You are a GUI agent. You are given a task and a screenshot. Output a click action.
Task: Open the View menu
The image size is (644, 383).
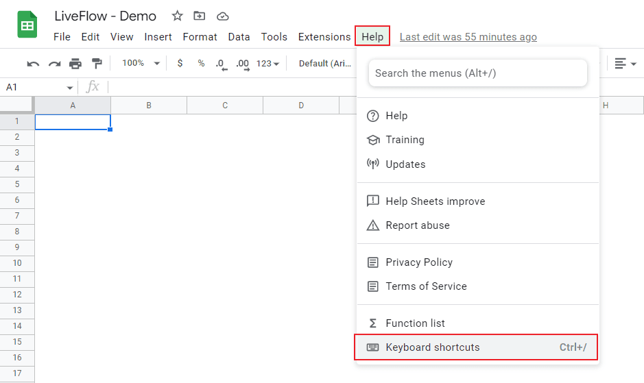121,37
